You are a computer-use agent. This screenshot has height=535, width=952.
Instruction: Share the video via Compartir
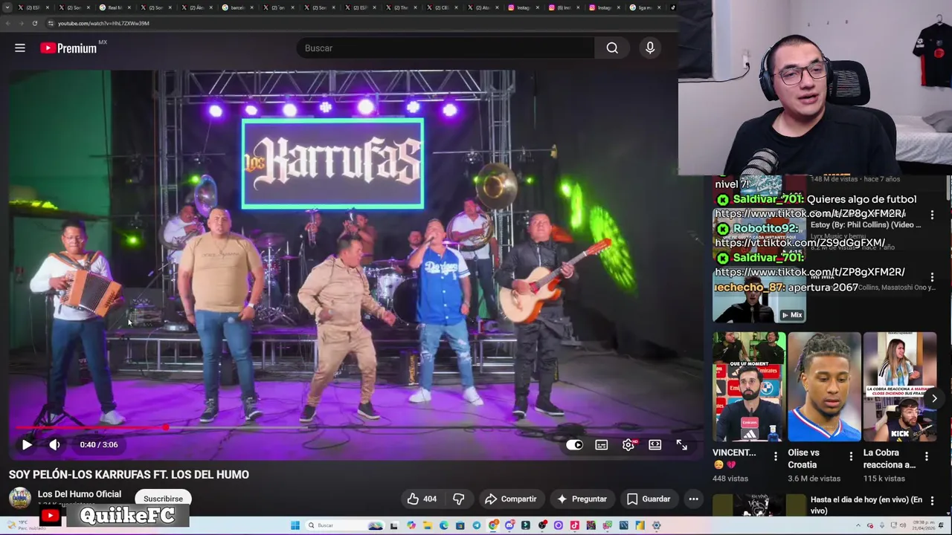click(510, 499)
